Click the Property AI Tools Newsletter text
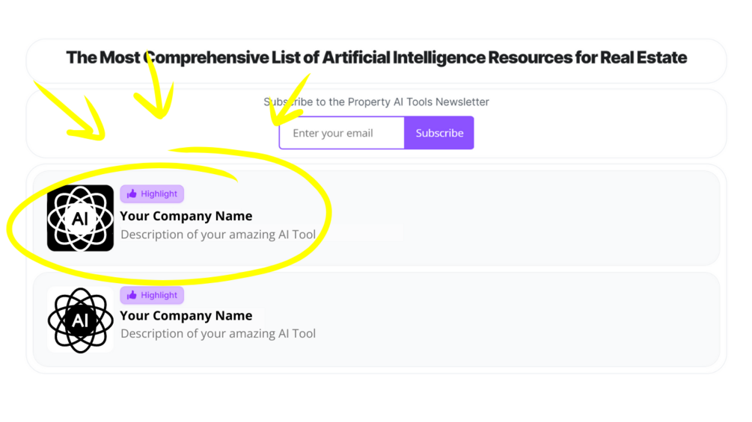 (376, 102)
